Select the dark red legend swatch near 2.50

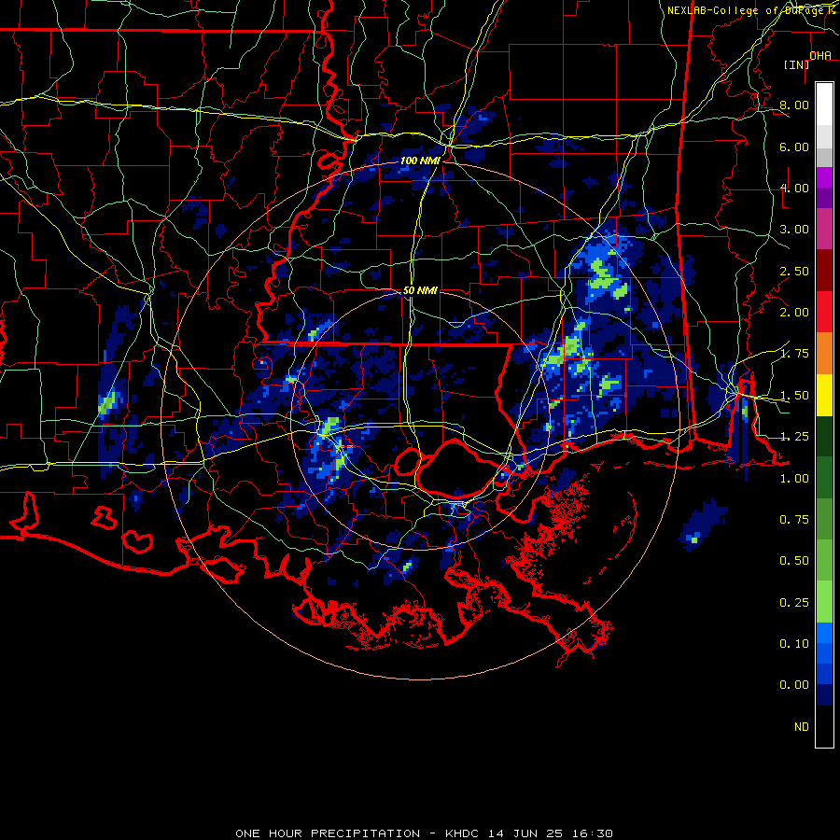click(824, 271)
